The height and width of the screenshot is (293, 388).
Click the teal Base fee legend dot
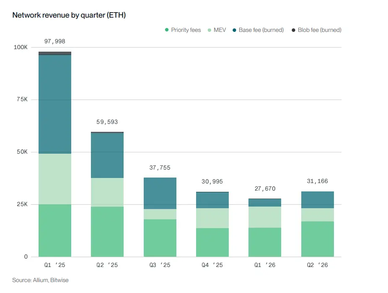coord(234,30)
